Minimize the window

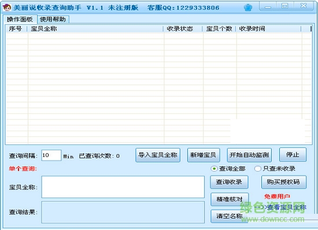(x=268, y=6)
